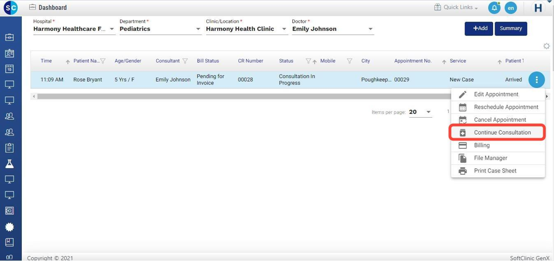Click the City column header

(x=366, y=61)
